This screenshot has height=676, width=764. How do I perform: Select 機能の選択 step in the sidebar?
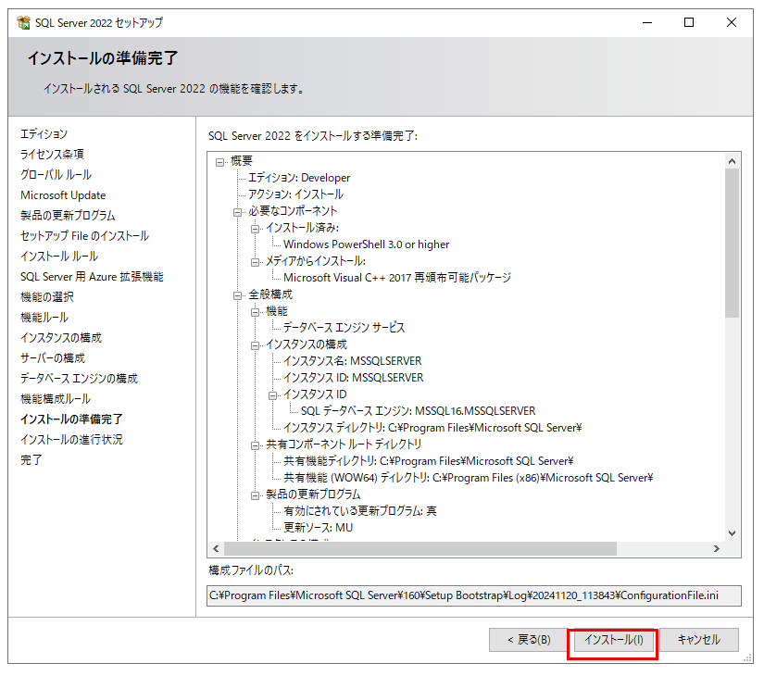click(47, 297)
